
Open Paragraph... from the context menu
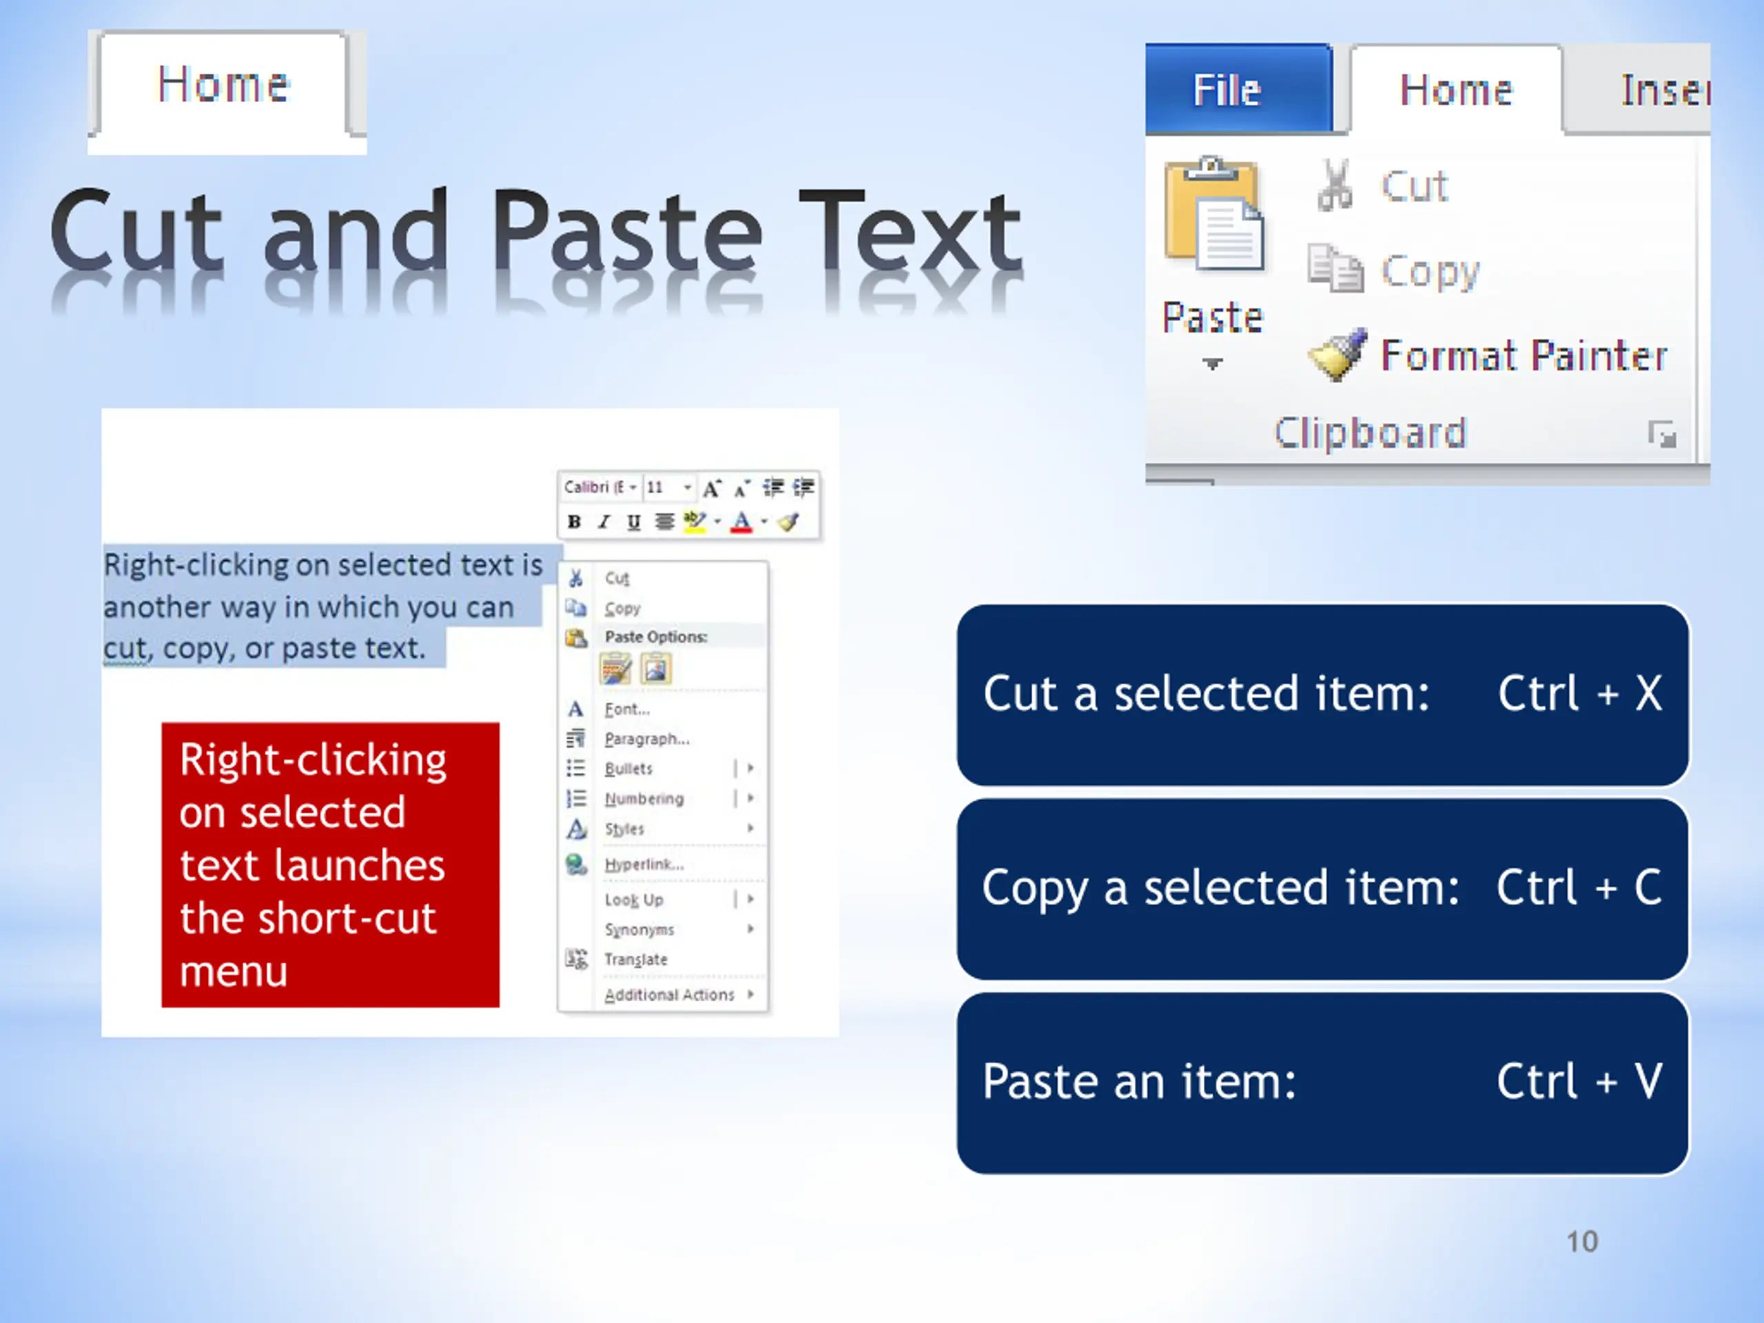(x=664, y=739)
